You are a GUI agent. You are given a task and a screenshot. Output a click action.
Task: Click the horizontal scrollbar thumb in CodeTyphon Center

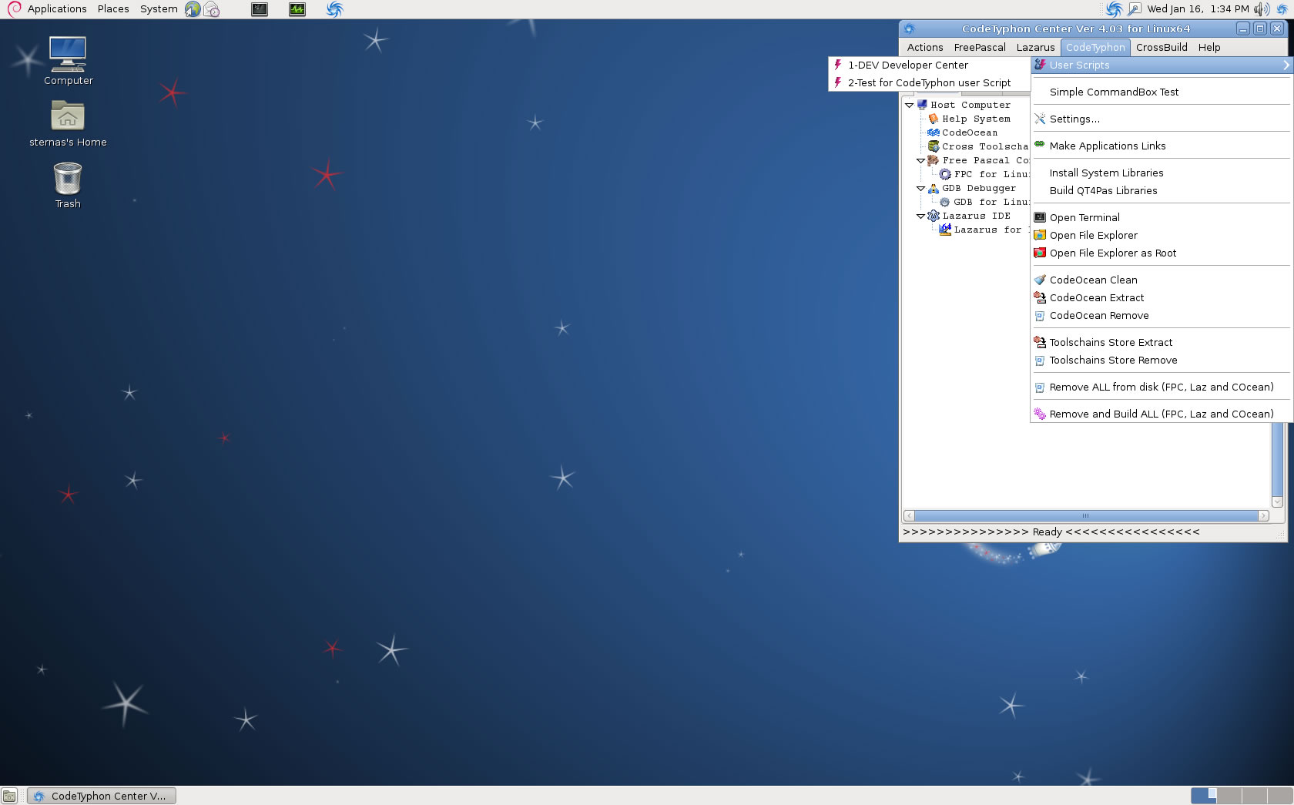click(x=1086, y=515)
